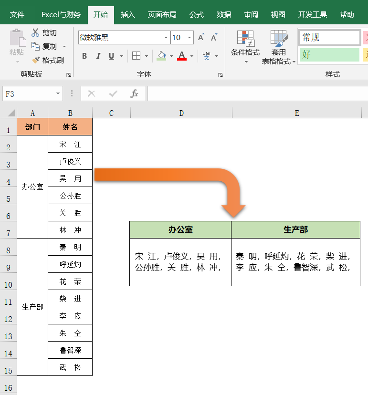
Task: Apply borders with the border grid icon
Action: tap(136, 56)
